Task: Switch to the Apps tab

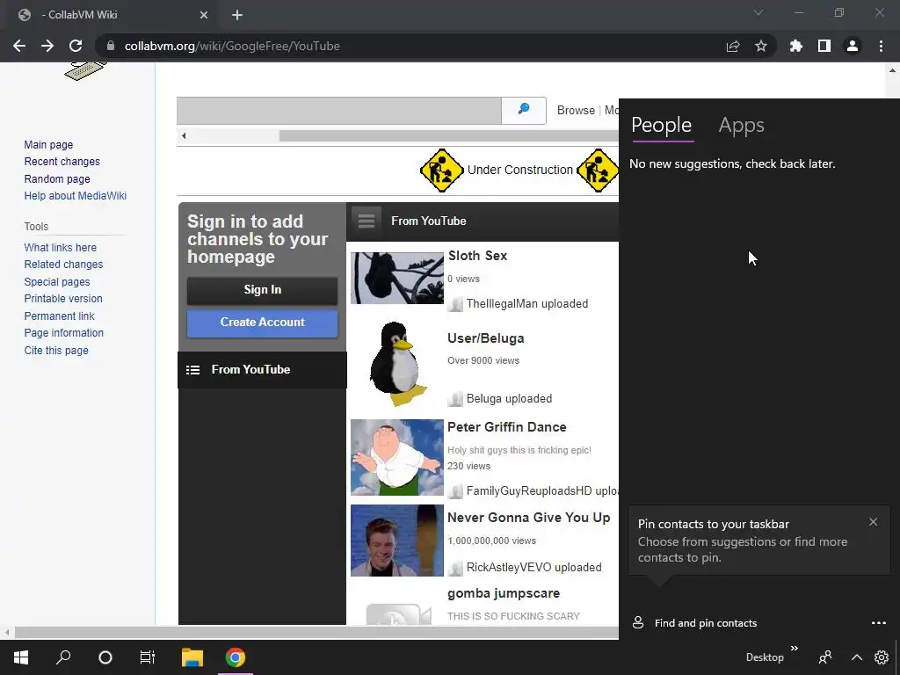Action: (741, 125)
